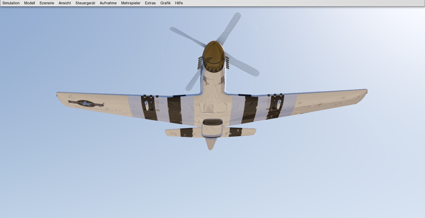Click the star insignia on the wing
Screen dimensions: 425x218
click(x=86, y=103)
